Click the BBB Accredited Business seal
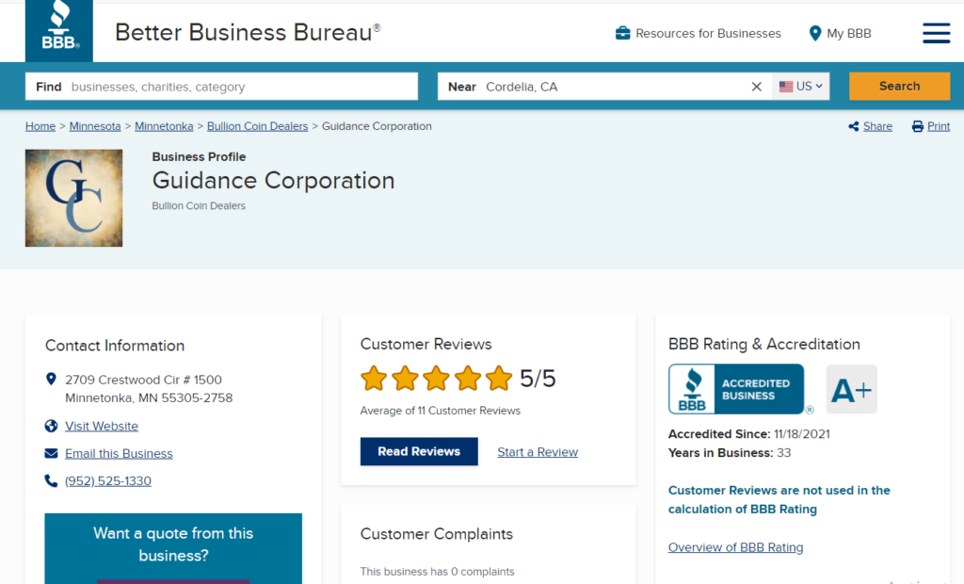Image resolution: width=964 pixels, height=584 pixels. (736, 389)
